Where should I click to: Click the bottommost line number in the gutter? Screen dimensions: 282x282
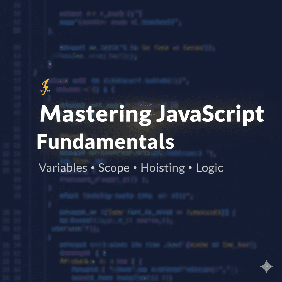coord(17,277)
